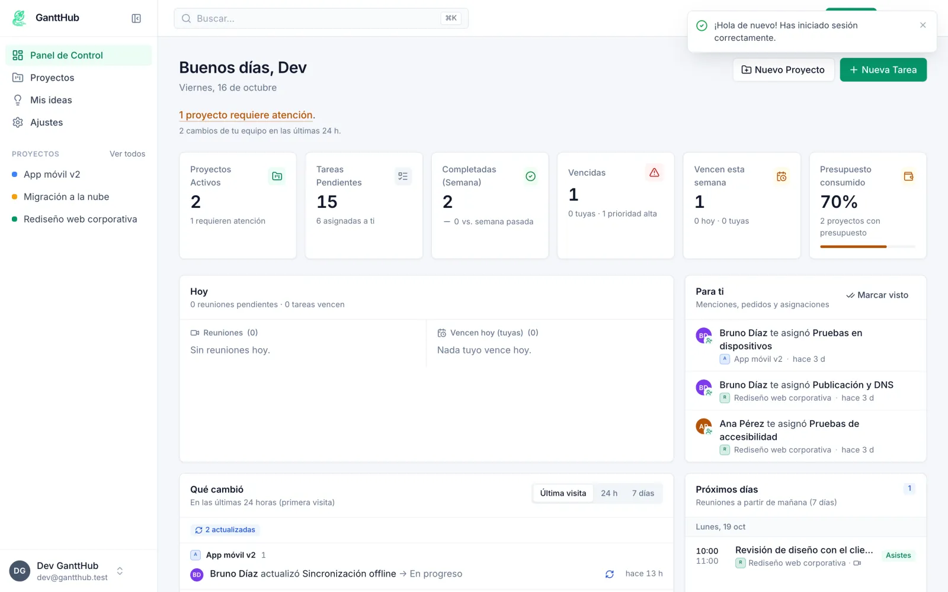
Task: Focus the Buscar search field
Action: [x=321, y=18]
